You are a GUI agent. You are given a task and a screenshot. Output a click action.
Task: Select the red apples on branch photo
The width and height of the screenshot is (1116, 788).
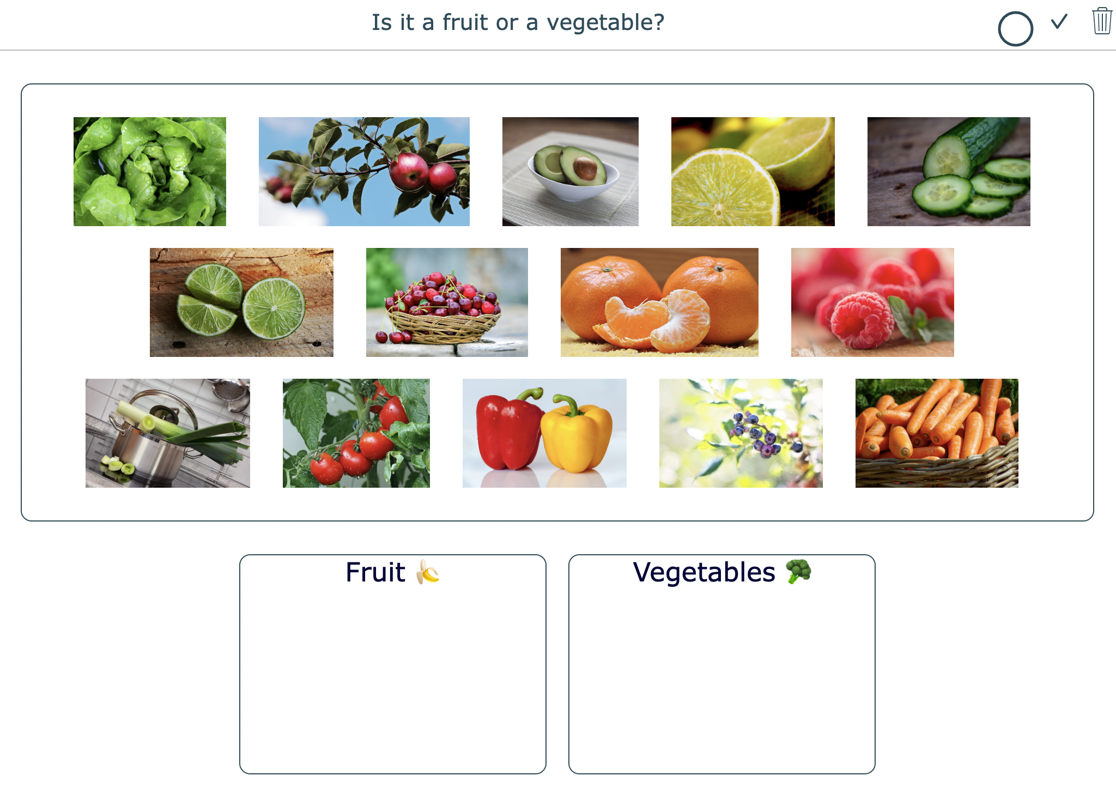(x=364, y=172)
